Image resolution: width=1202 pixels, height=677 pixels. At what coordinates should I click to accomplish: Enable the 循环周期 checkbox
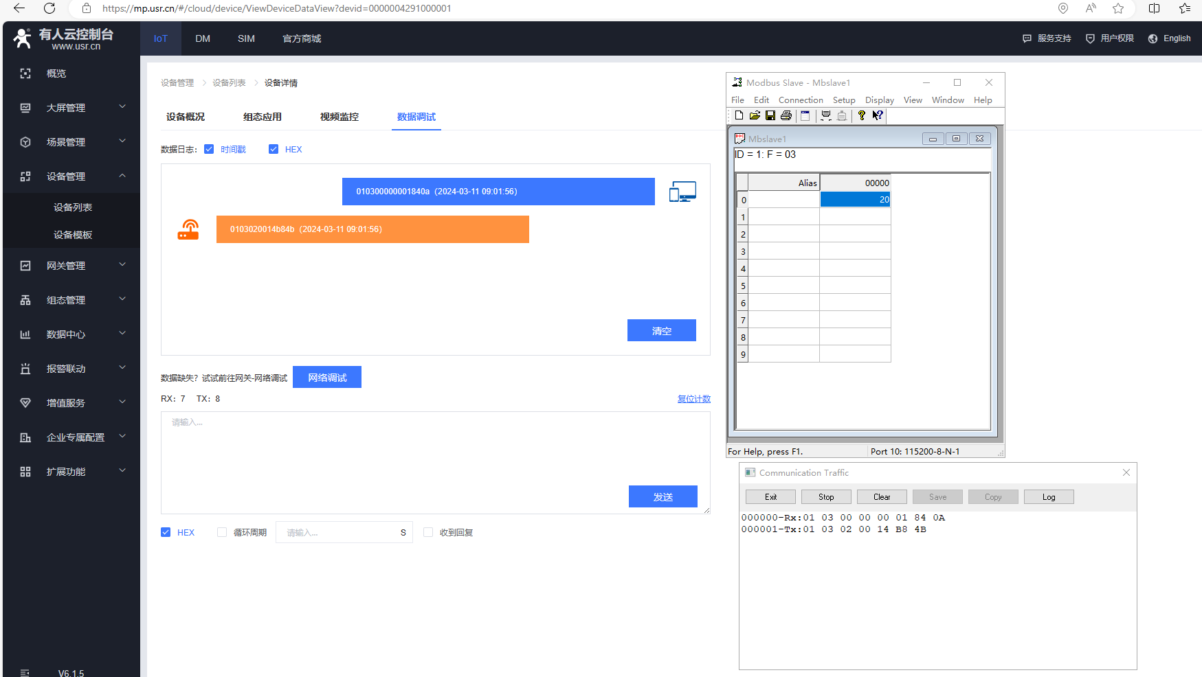222,532
